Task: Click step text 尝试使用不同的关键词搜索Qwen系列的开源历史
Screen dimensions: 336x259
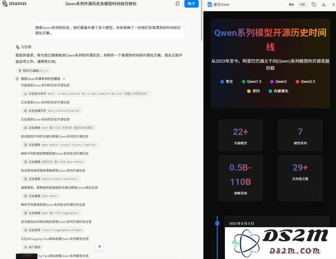Action: [x=55, y=137]
